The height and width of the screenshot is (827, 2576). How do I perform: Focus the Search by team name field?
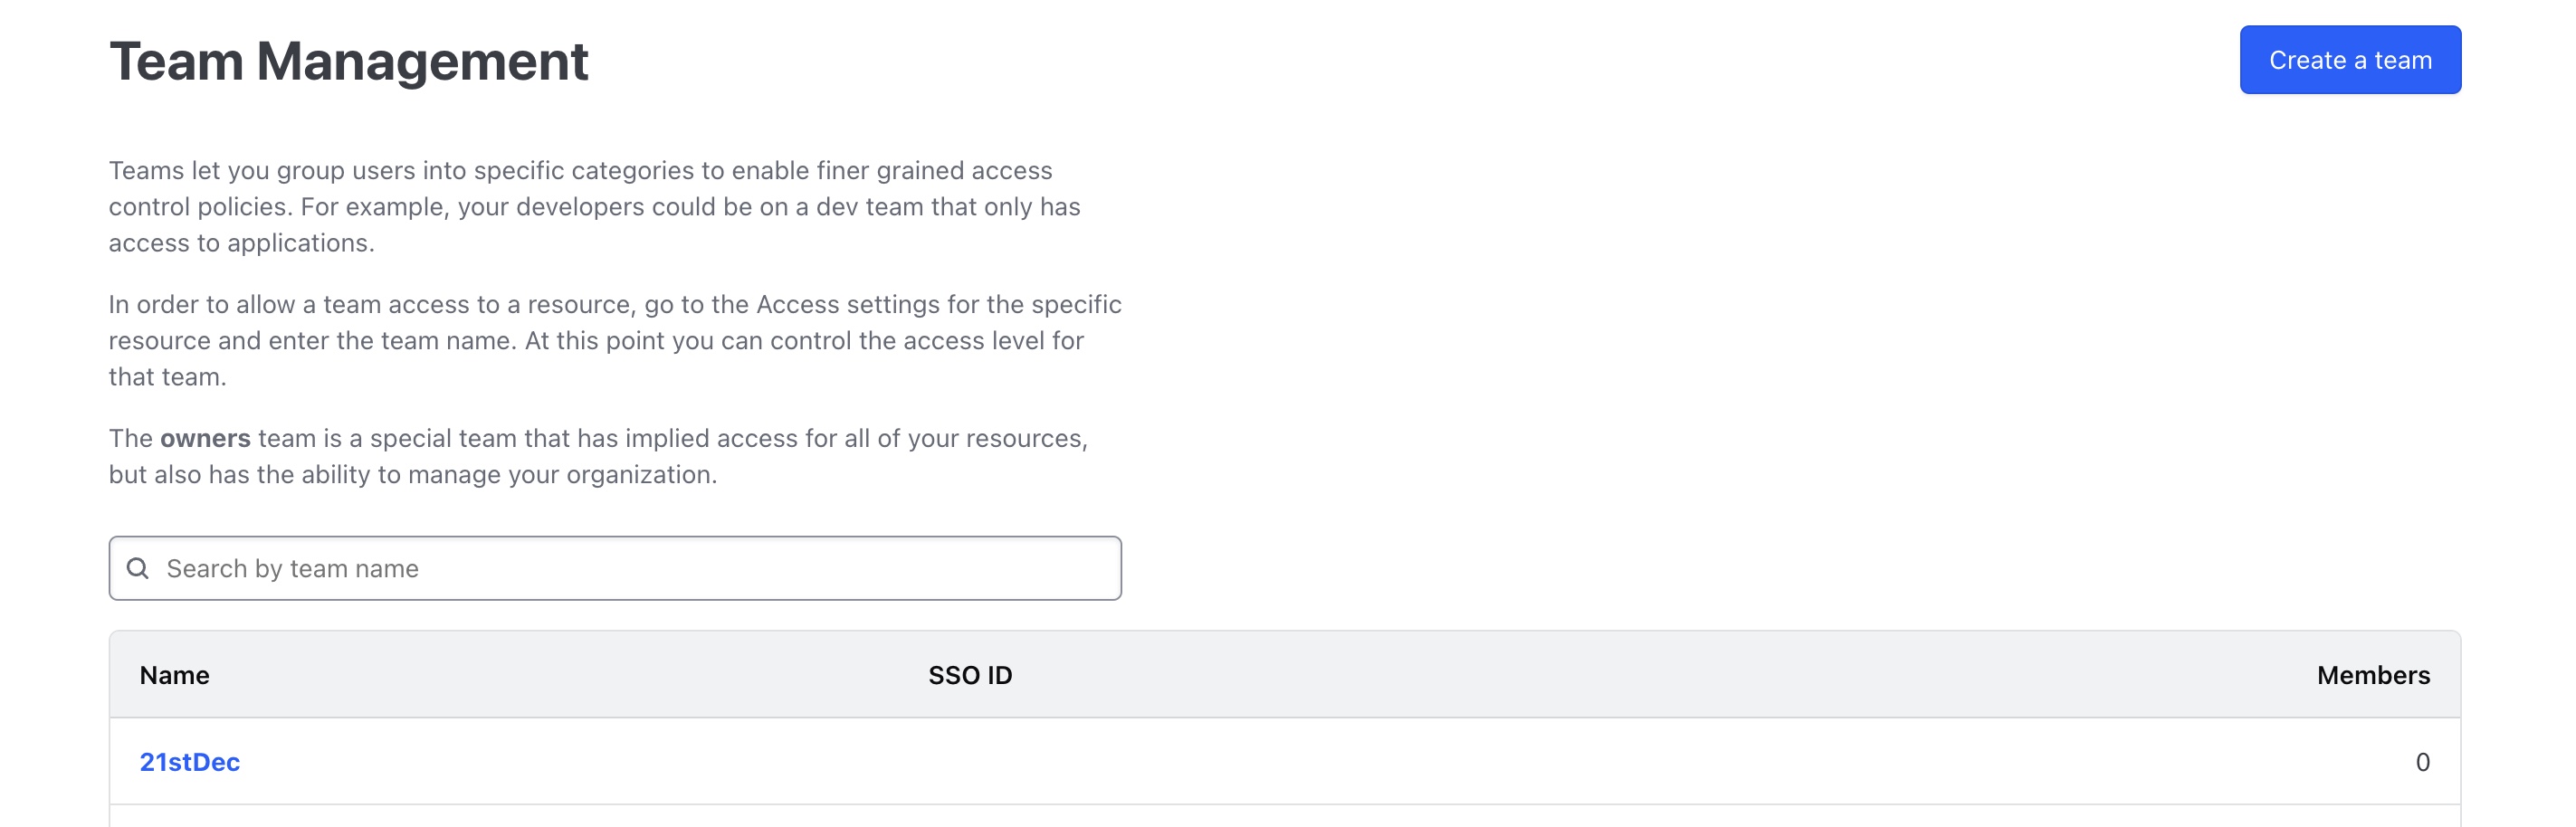tap(640, 568)
